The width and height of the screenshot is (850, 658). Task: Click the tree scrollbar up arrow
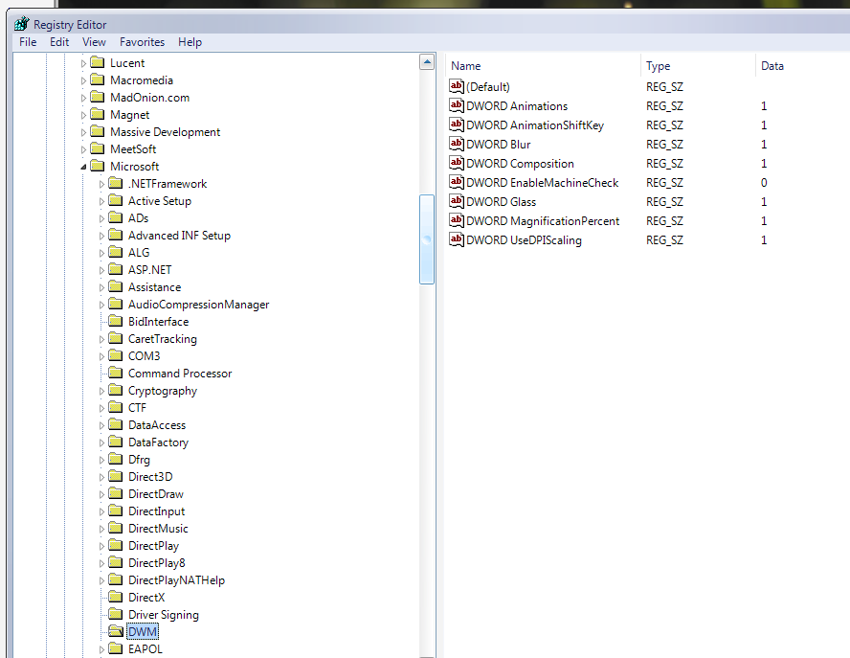[x=427, y=62]
